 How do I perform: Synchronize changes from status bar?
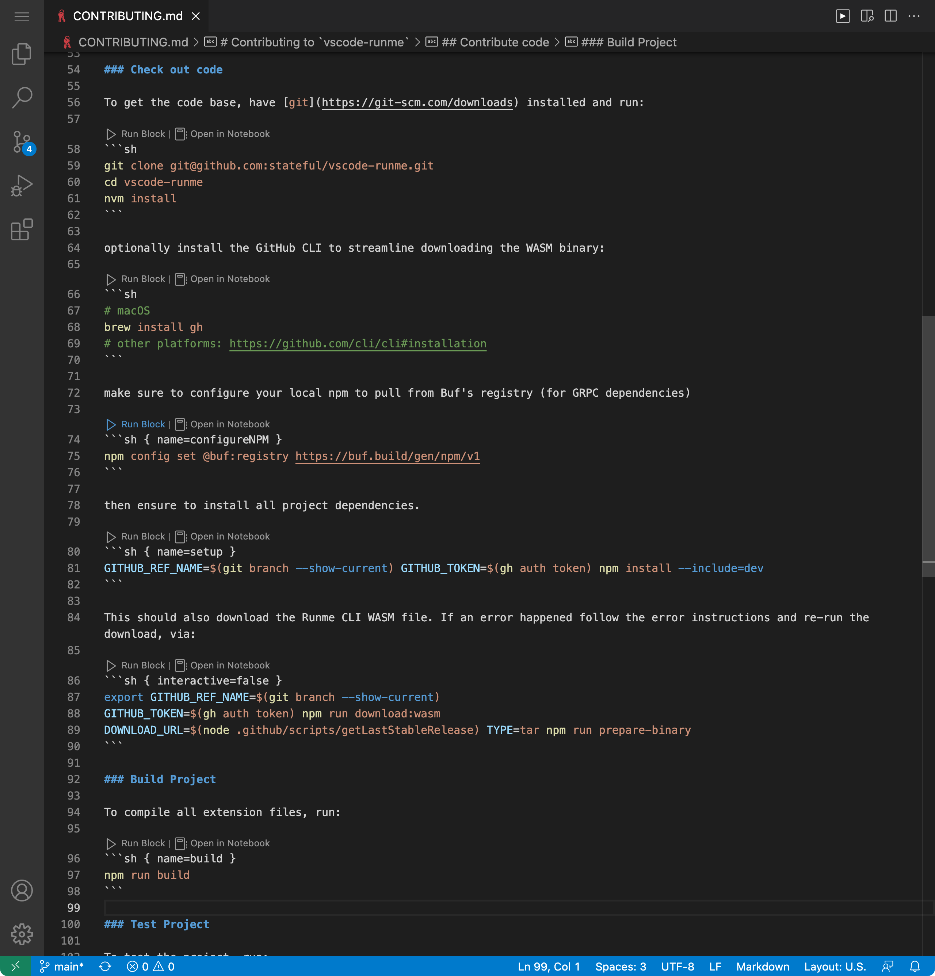105,966
